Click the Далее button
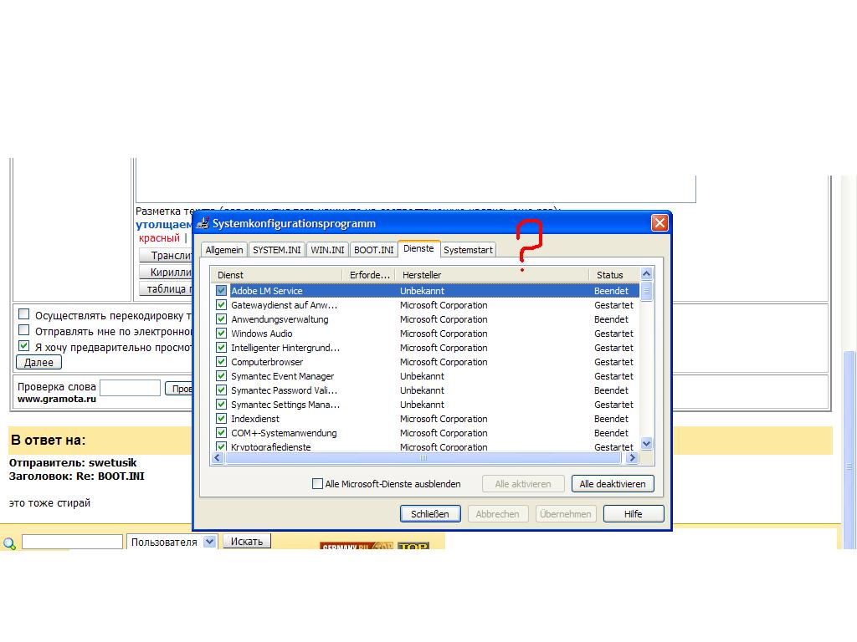The width and height of the screenshot is (857, 642). pyautogui.click(x=38, y=363)
